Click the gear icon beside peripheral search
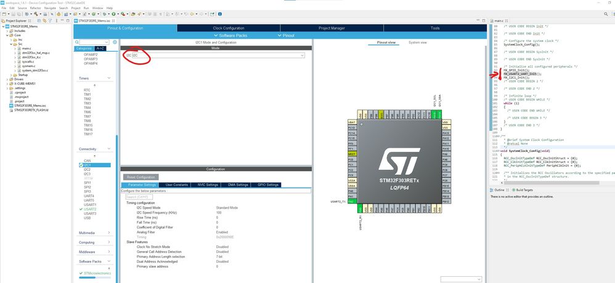The width and height of the screenshot is (615, 283). (115, 42)
